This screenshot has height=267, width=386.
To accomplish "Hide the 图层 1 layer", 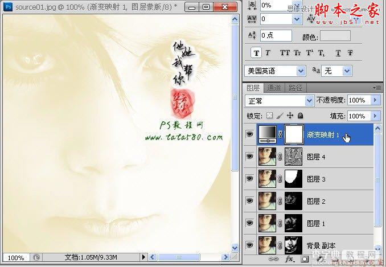I will pyautogui.click(x=249, y=223).
